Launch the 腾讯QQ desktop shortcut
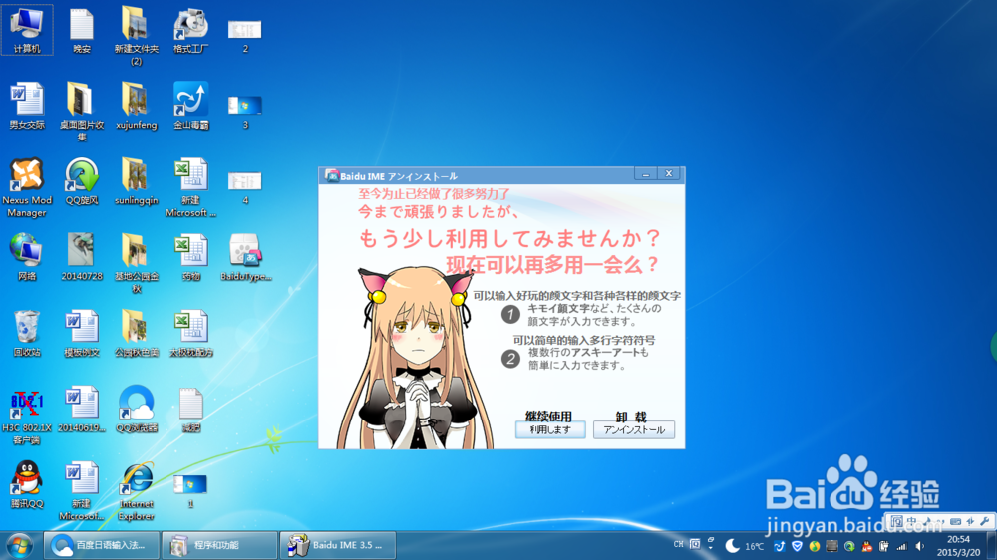 pyautogui.click(x=27, y=485)
